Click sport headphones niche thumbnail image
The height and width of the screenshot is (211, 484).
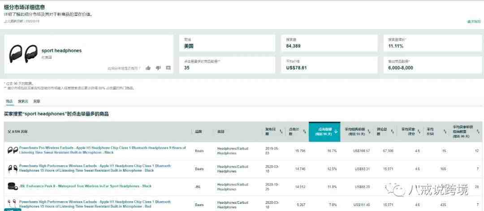[x=23, y=54]
